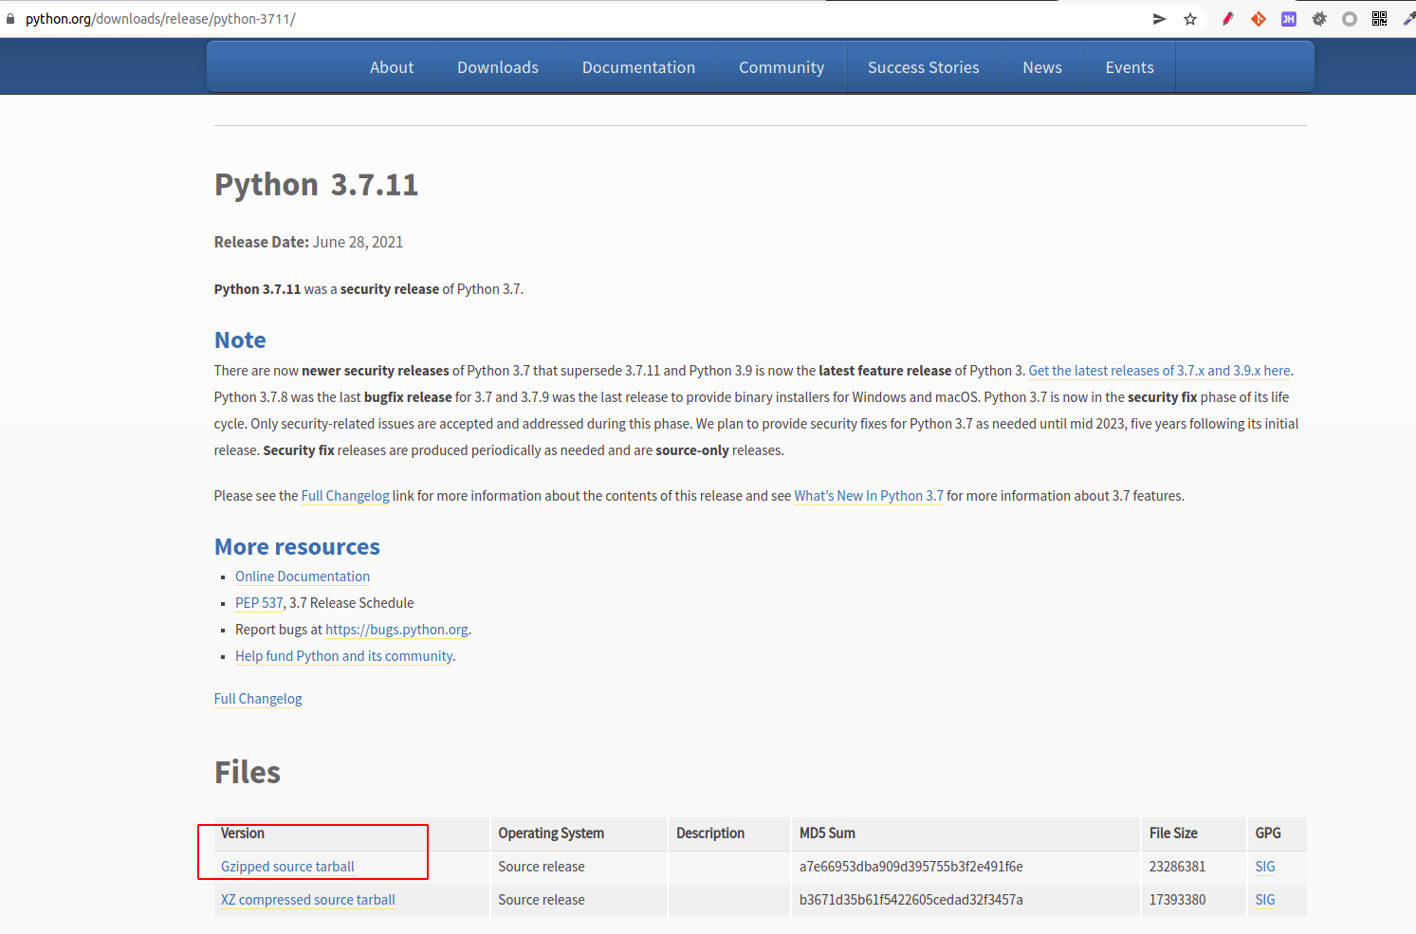Image resolution: width=1416 pixels, height=934 pixels.
Task: View site security lock information
Action: pos(10,19)
